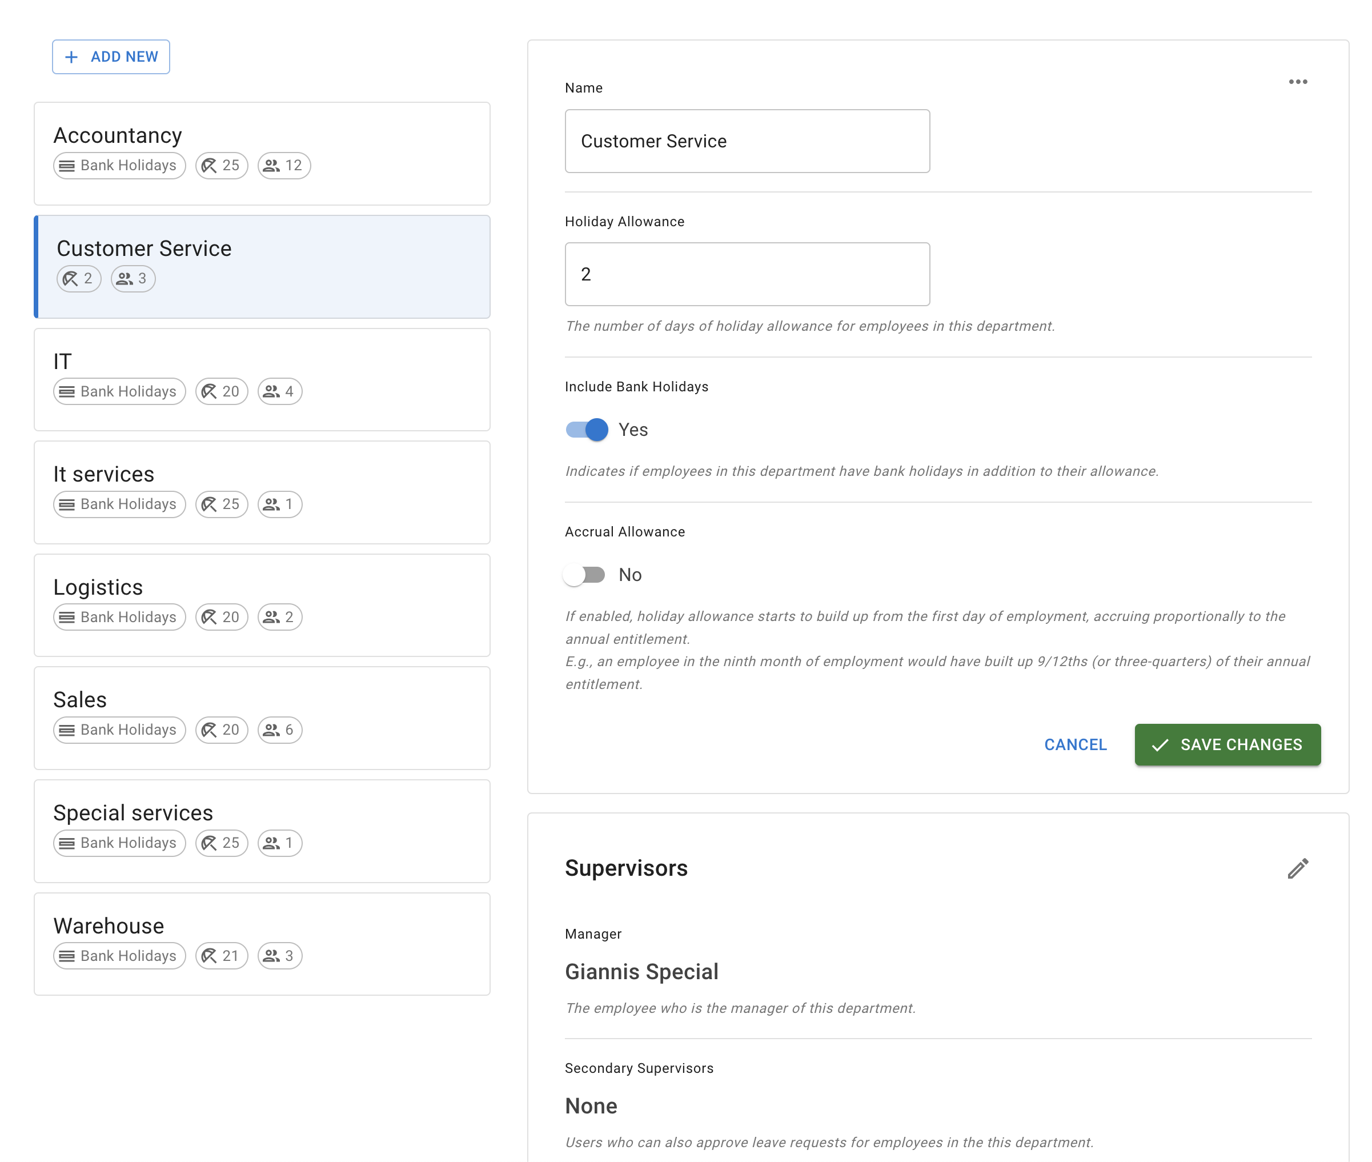Click the Supervisors edit pencil icon

point(1297,868)
